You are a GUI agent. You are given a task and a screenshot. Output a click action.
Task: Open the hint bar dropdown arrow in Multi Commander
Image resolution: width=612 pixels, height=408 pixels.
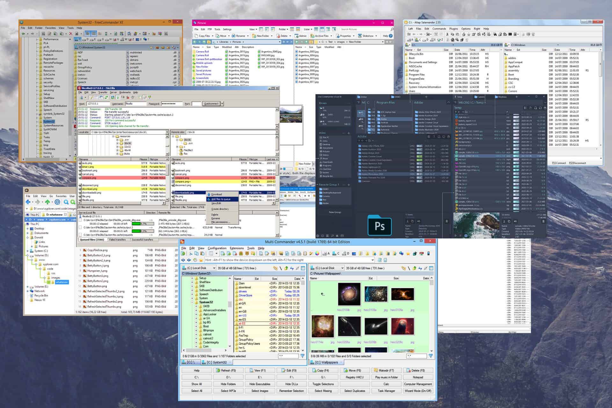(x=372, y=260)
